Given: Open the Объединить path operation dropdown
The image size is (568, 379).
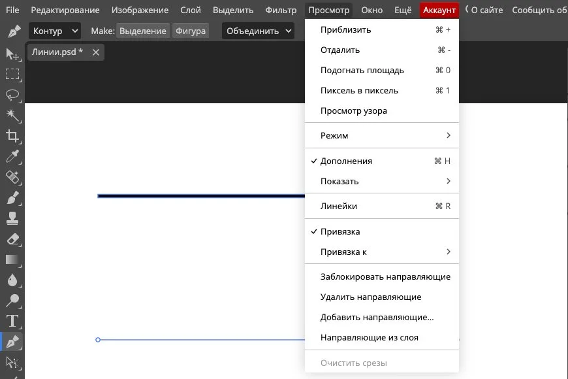Looking at the screenshot, I should click(258, 31).
